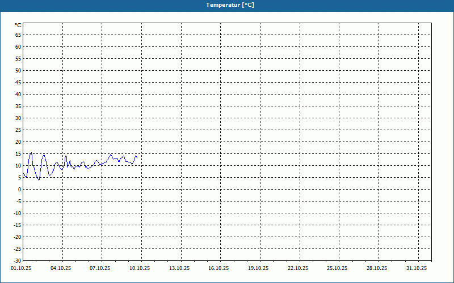Click the 28.10.25 date label

tap(377, 268)
